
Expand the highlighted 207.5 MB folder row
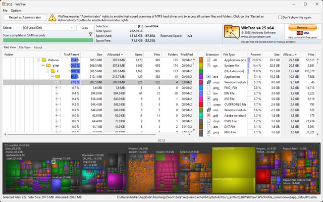57,82
